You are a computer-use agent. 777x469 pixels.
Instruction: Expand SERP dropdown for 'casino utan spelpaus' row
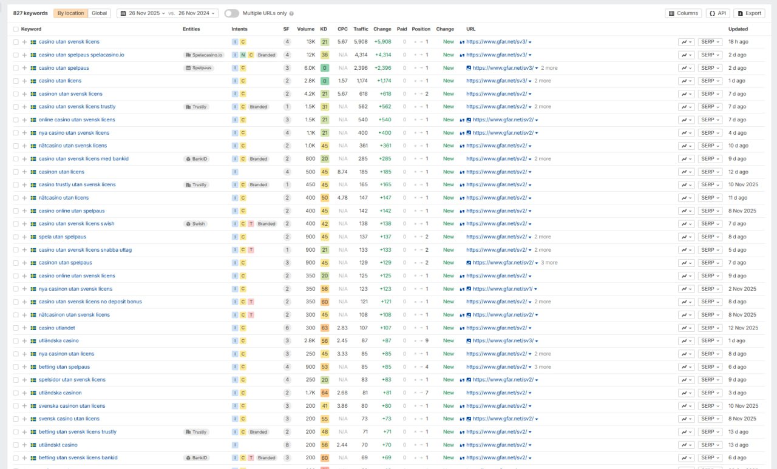[x=710, y=68]
